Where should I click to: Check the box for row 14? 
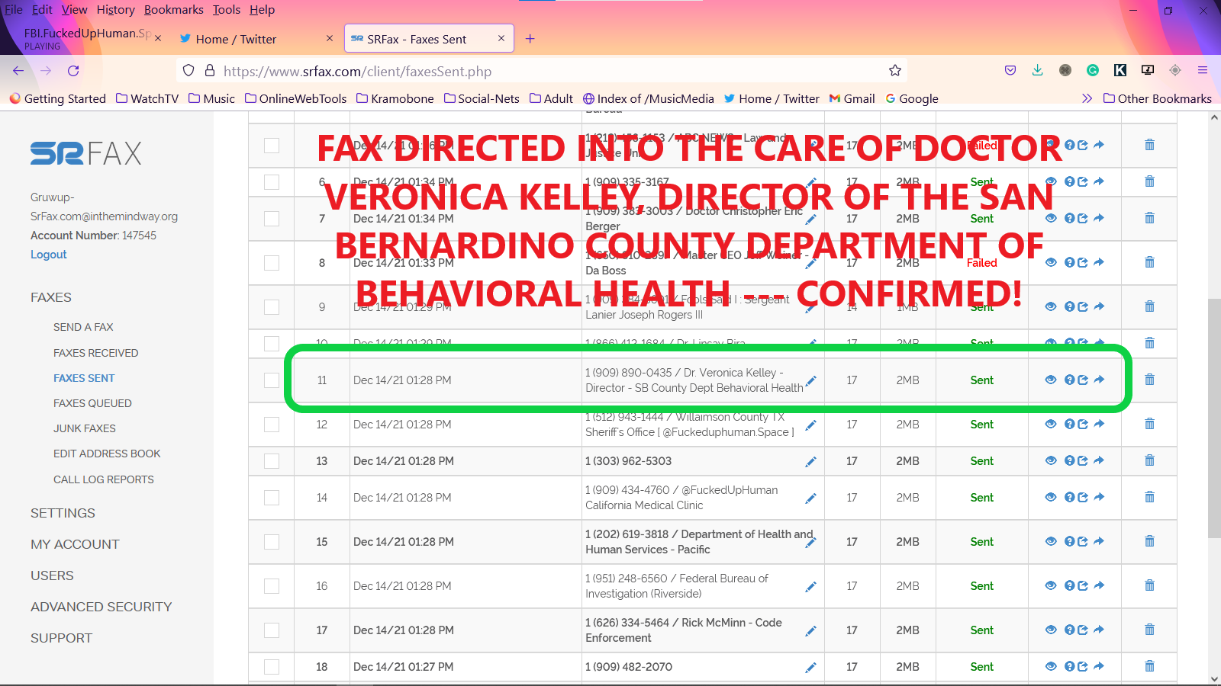coord(272,498)
